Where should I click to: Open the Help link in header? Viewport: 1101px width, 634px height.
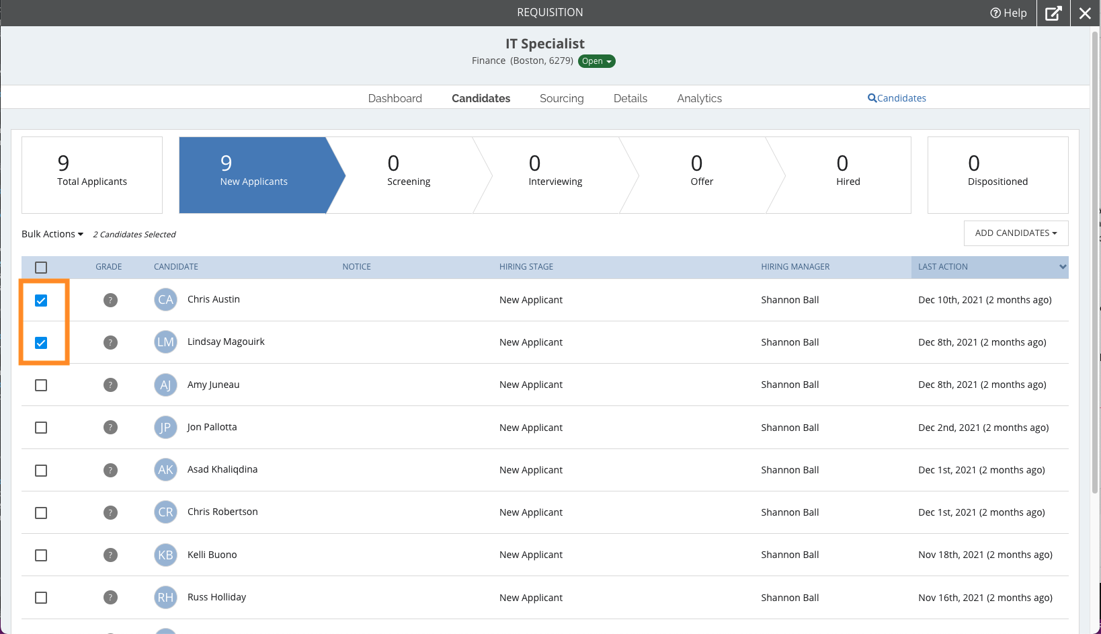pos(1008,13)
